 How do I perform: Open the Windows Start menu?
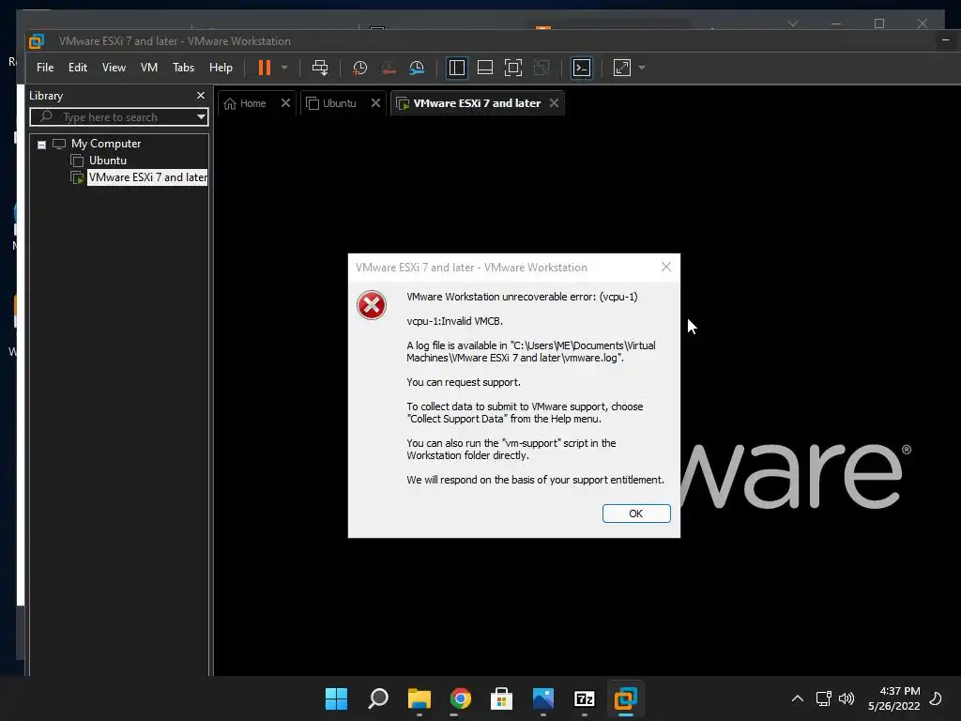(336, 698)
